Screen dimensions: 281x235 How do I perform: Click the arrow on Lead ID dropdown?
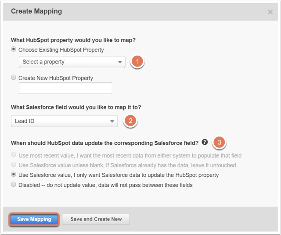(112, 121)
